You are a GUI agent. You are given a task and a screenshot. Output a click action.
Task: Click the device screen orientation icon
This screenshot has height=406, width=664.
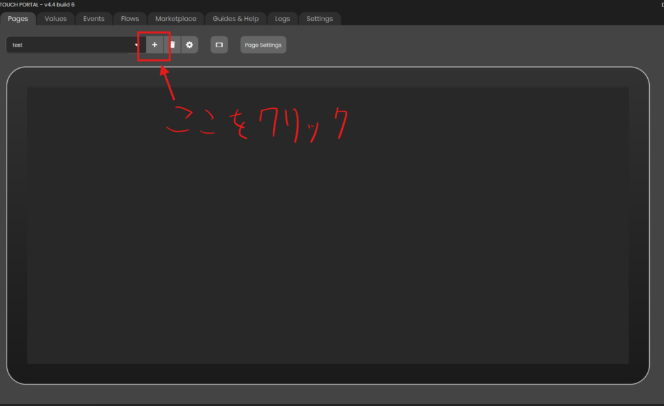219,45
